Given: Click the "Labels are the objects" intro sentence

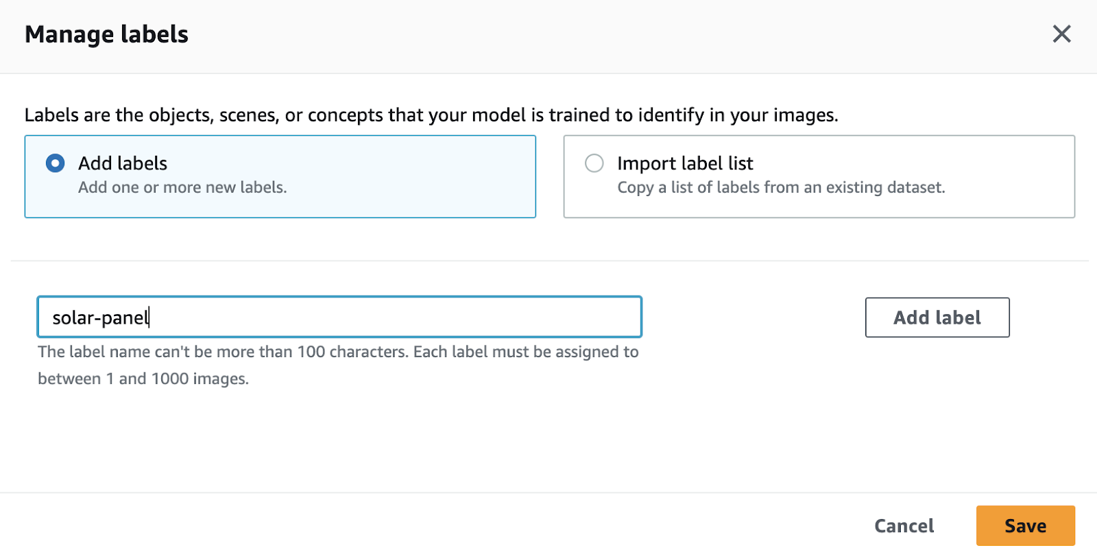Looking at the screenshot, I should tap(431, 115).
